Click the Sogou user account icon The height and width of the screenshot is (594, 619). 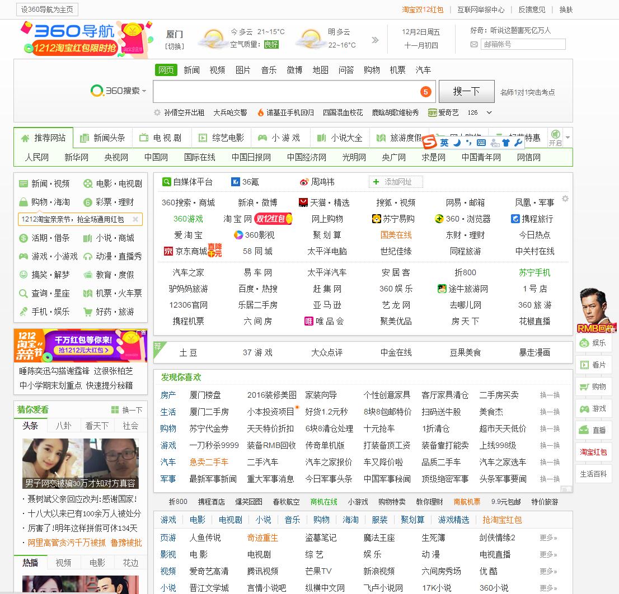(495, 143)
